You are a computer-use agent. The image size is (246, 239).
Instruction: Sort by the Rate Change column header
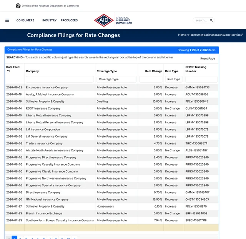tap(154, 71)
